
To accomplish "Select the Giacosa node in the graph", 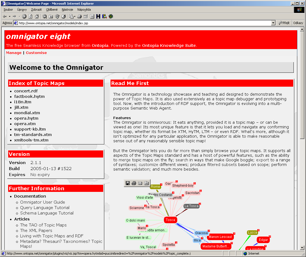I will (201, 233).
